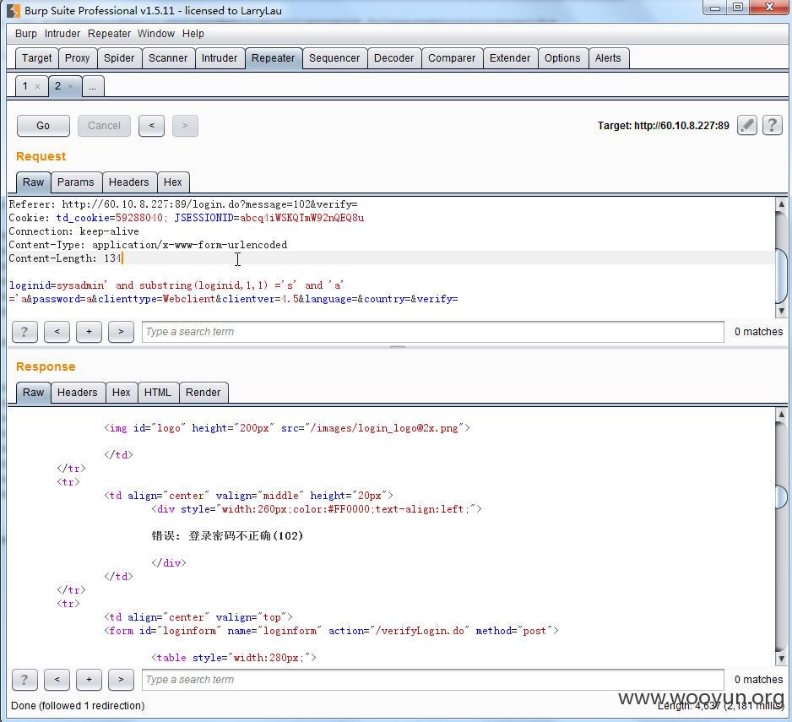The image size is (792, 722).
Task: Focus the response search term field
Action: 433,680
